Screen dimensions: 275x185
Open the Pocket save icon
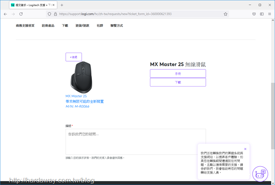click(x=254, y=14)
